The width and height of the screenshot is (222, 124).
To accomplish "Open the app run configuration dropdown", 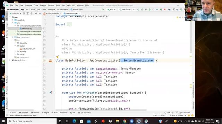I will (111, 9).
